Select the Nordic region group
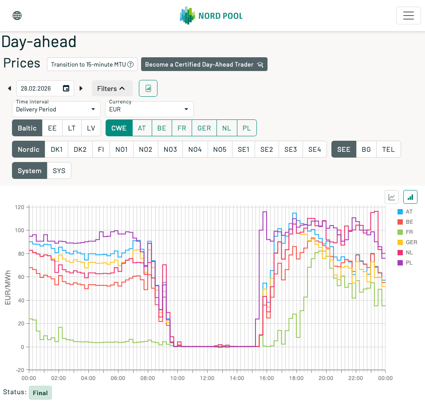Image resolution: width=425 pixels, height=404 pixels. pos(29,149)
